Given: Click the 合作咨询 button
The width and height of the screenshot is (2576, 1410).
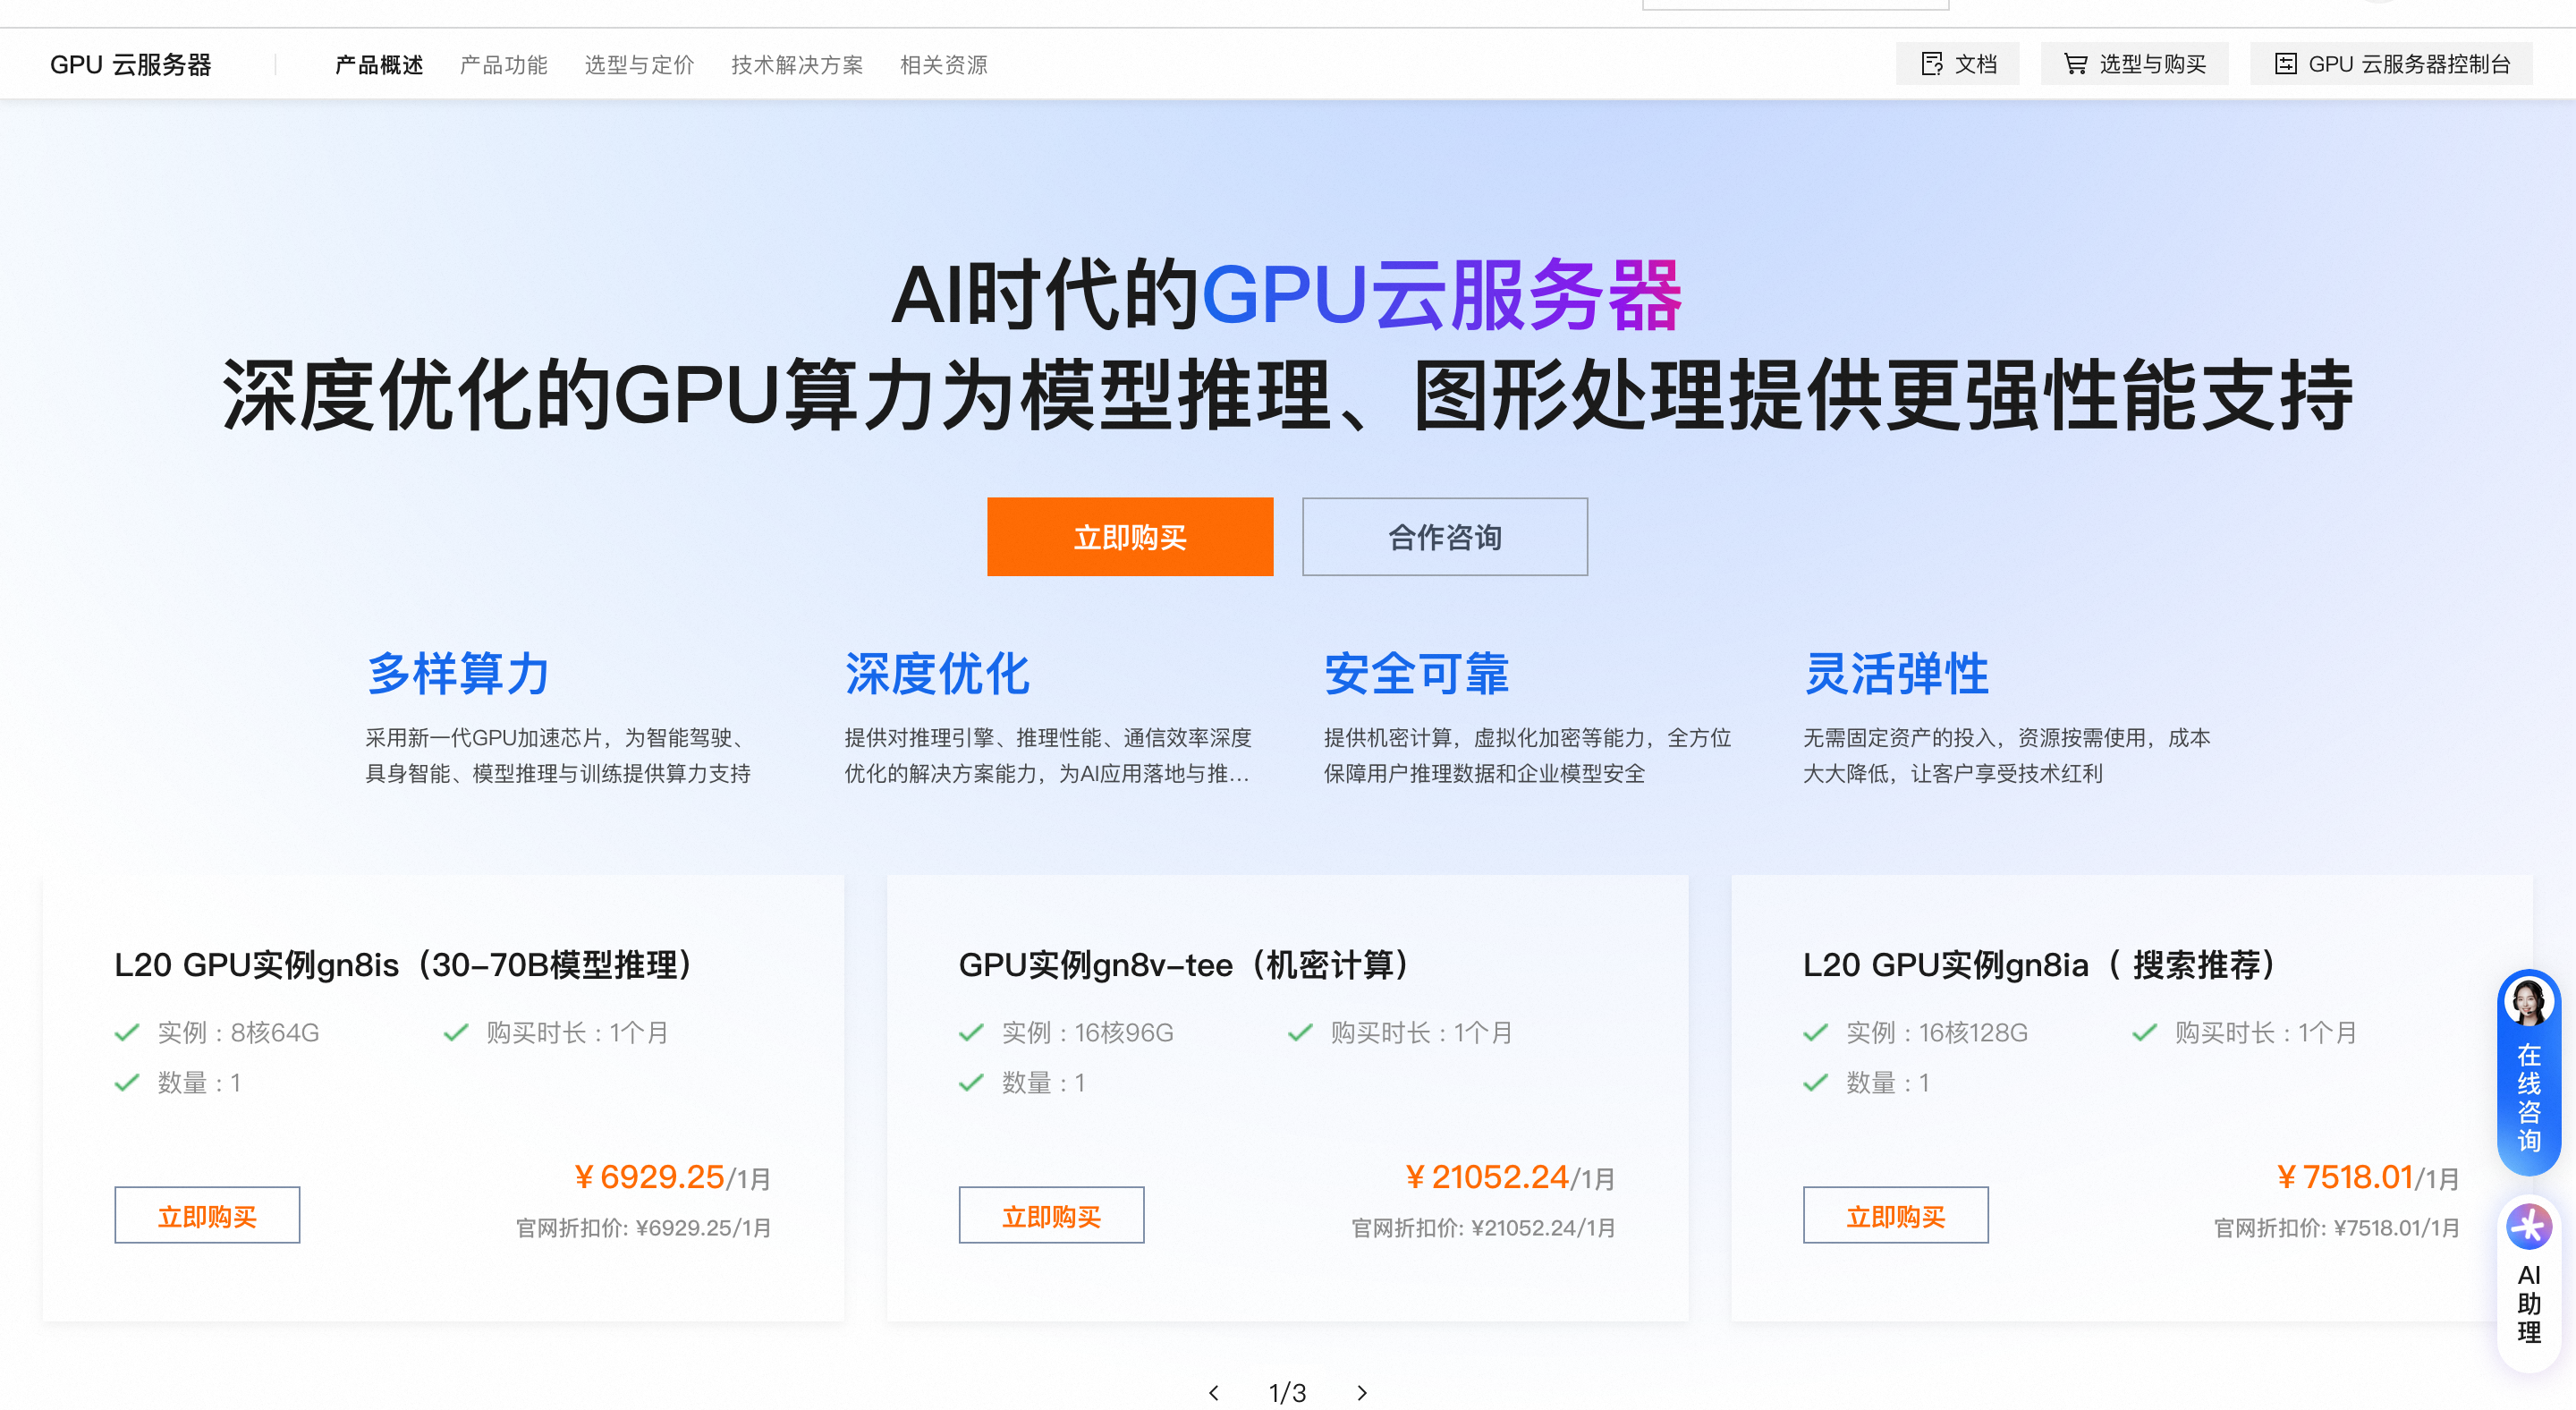Looking at the screenshot, I should coord(1444,537).
